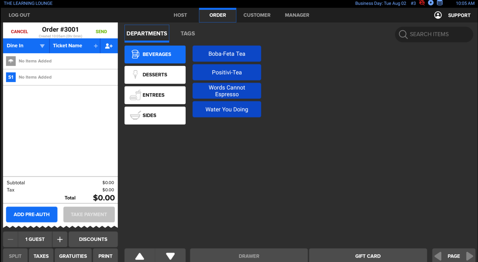The image size is (478, 262).
Task: Select the S1 seat marker
Action: 11,77
